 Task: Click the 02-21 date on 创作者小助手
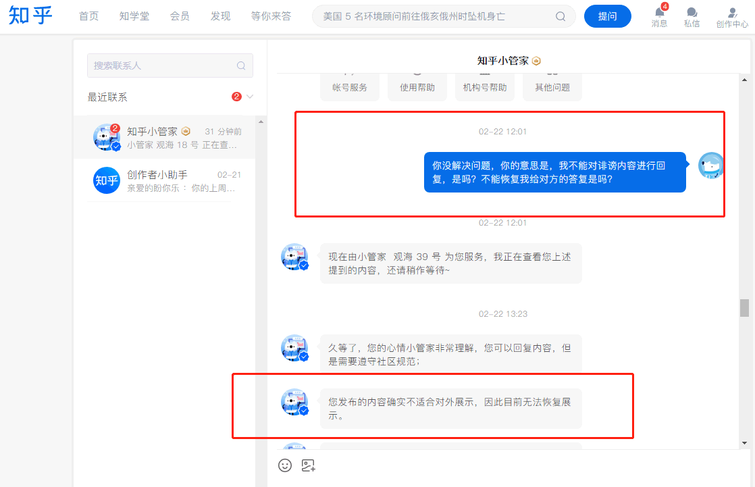(229, 175)
